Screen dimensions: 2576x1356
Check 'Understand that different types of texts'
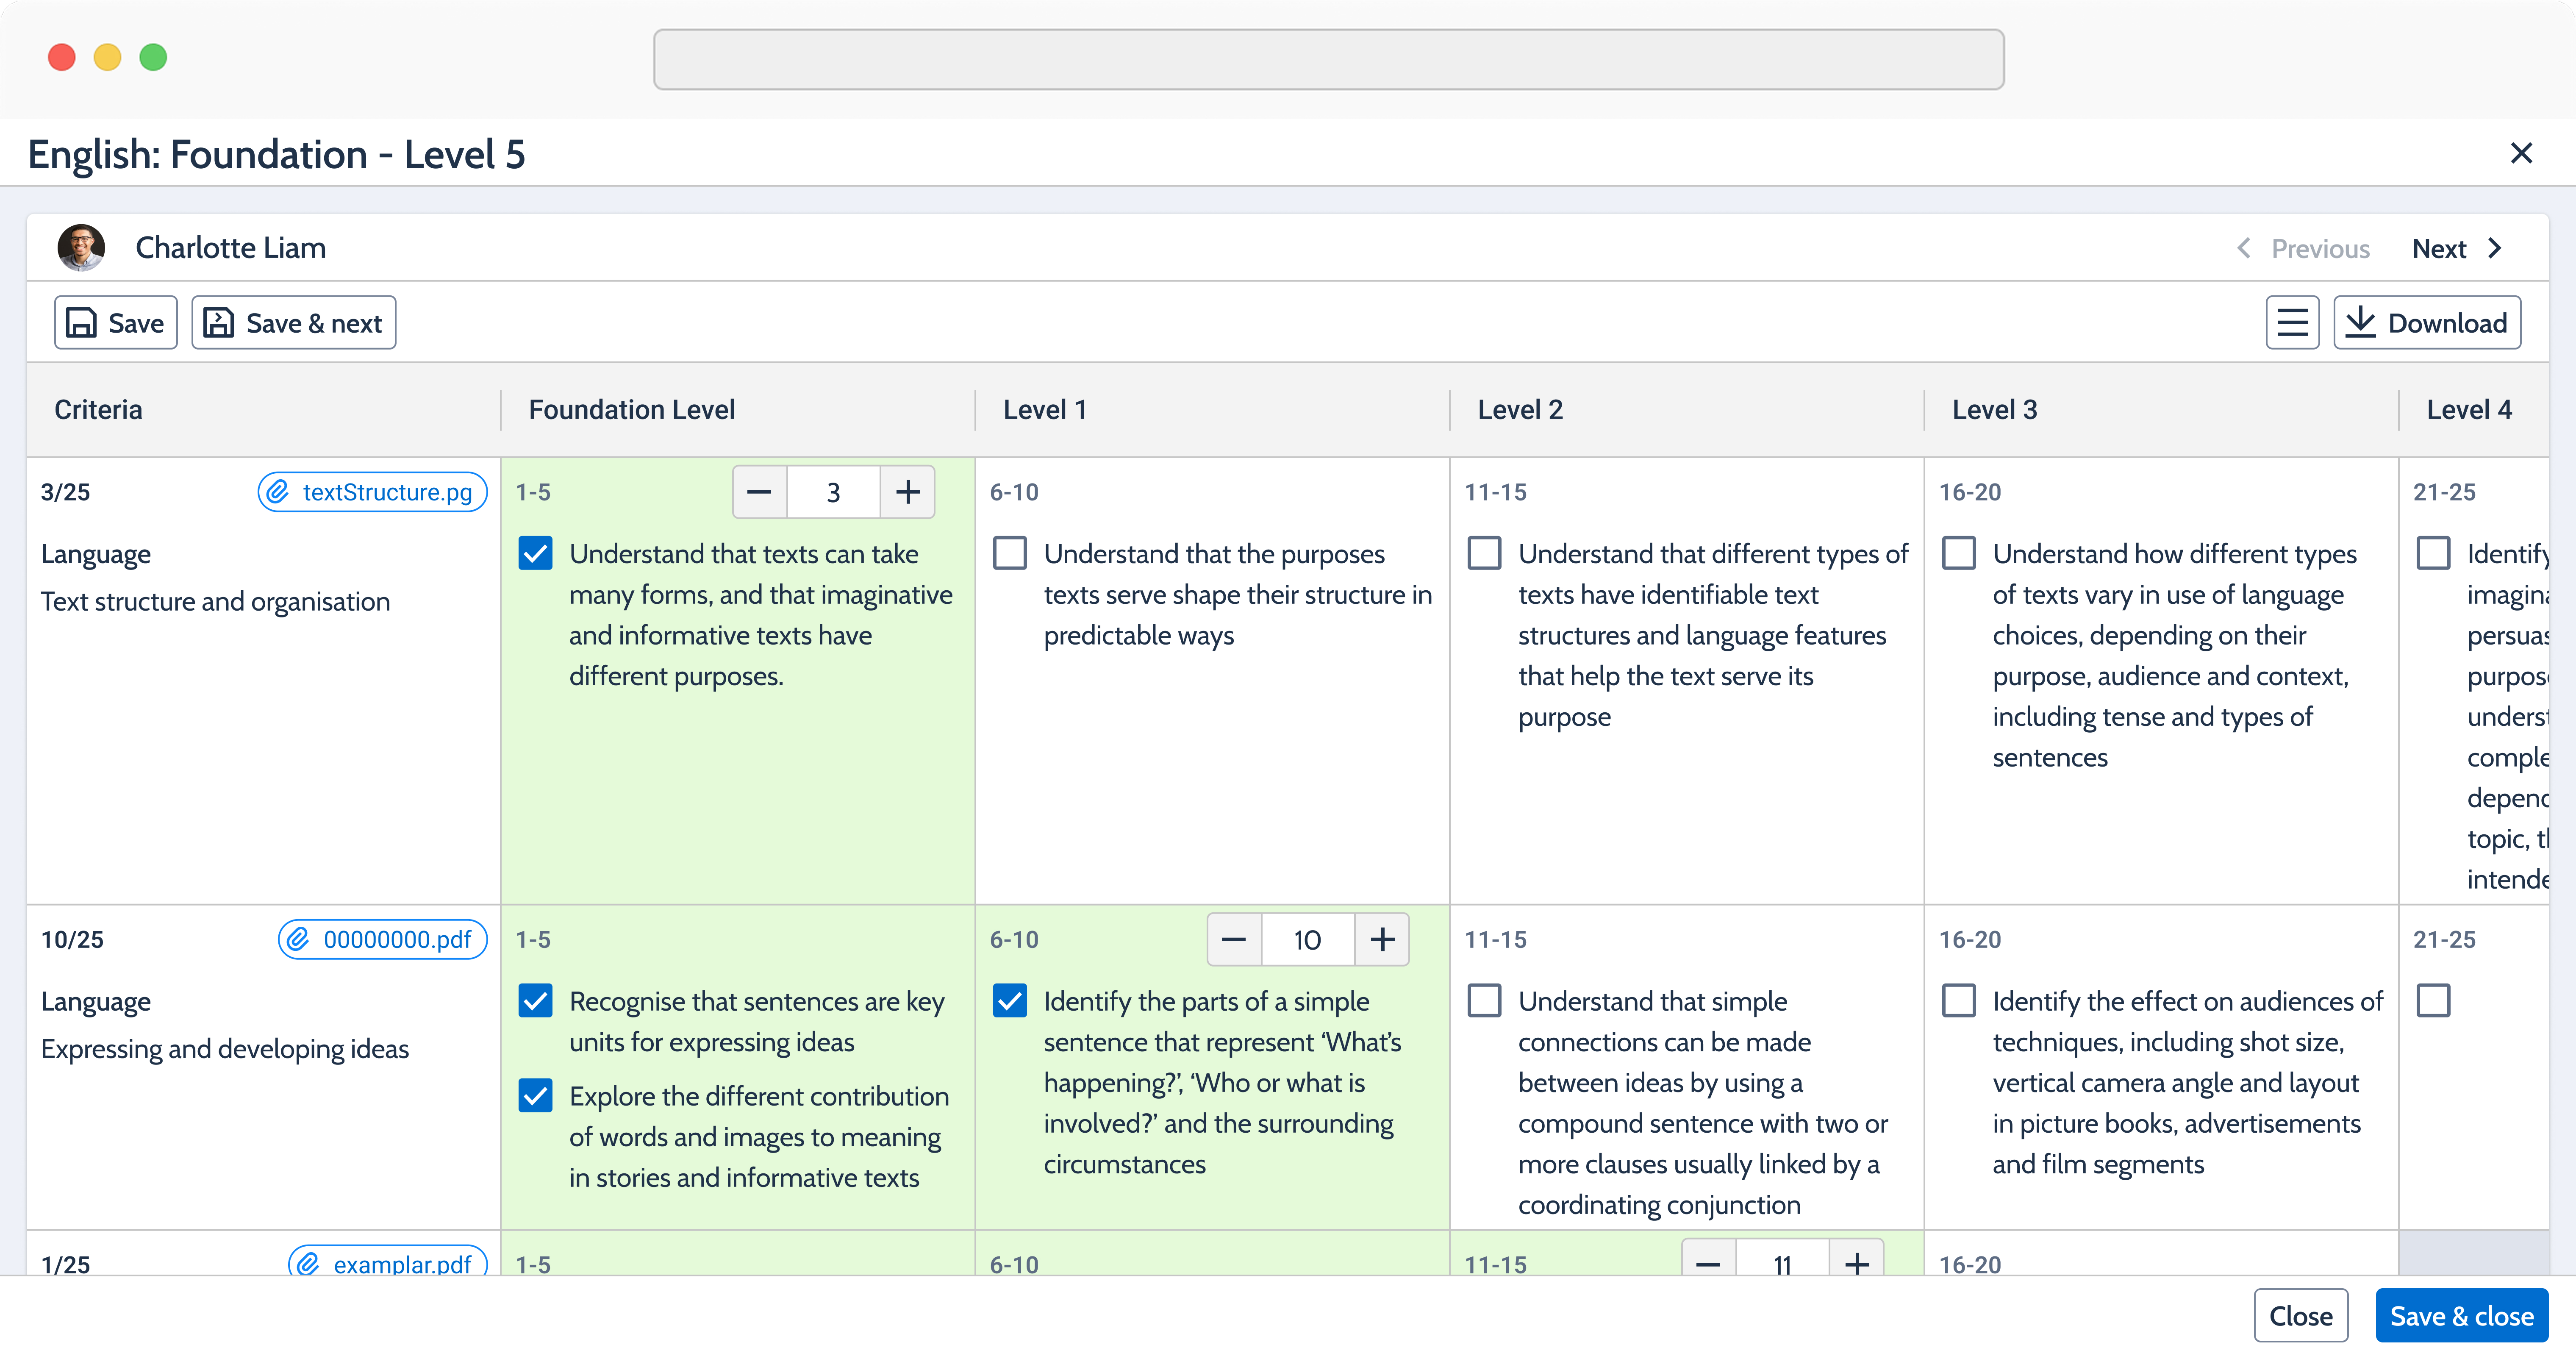coord(1484,553)
